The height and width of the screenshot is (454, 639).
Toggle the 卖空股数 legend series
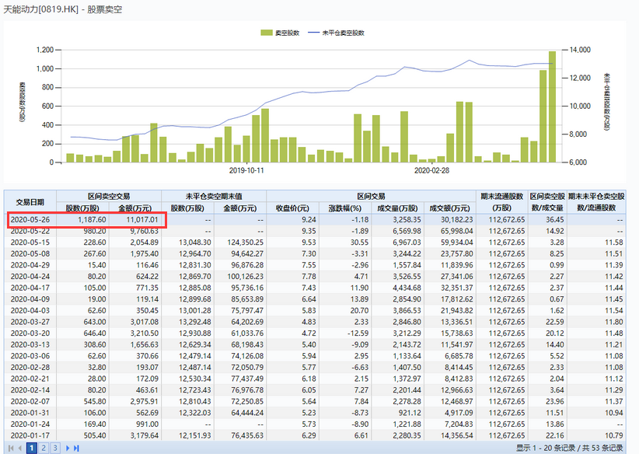pyautogui.click(x=281, y=33)
